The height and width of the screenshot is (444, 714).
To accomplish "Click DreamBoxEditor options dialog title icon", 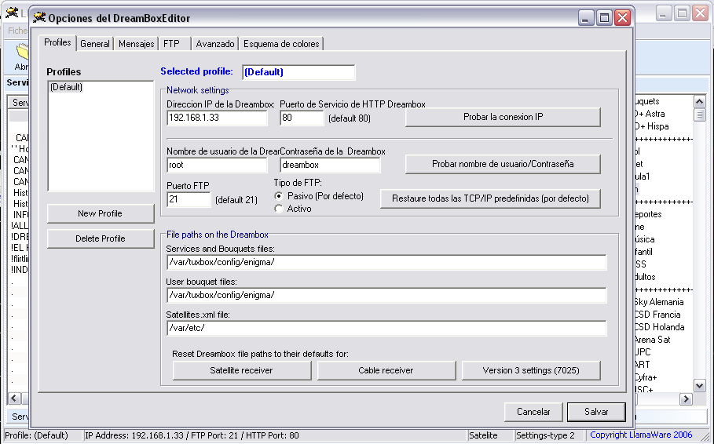I will click(39, 17).
